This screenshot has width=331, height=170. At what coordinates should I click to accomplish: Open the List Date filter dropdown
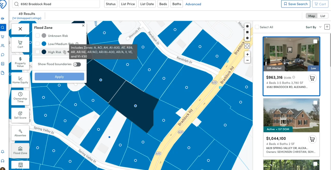(147, 4)
